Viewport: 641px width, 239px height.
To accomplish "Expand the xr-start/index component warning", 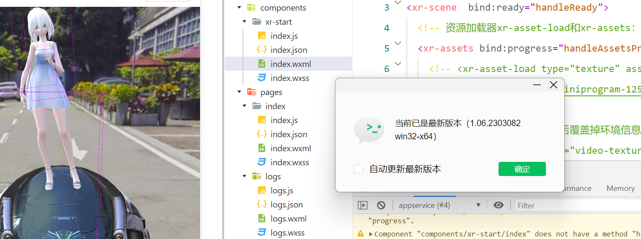I will pyautogui.click(x=371, y=234).
